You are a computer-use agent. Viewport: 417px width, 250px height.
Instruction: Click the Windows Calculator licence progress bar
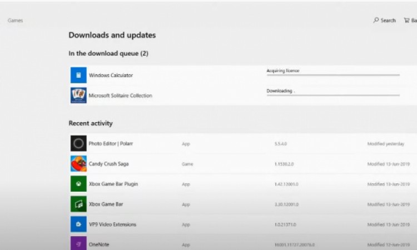click(x=332, y=75)
